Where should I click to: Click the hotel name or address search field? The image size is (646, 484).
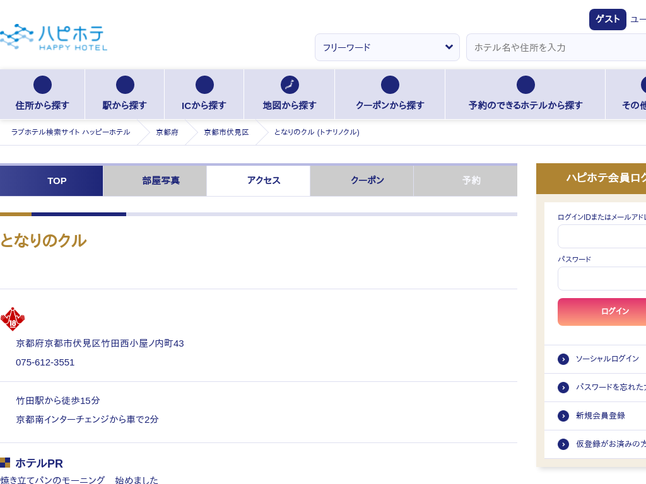click(556, 47)
